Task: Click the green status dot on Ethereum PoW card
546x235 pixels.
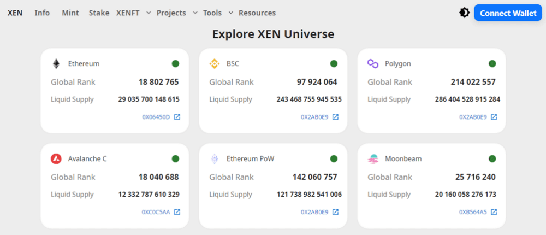Action: click(x=334, y=158)
